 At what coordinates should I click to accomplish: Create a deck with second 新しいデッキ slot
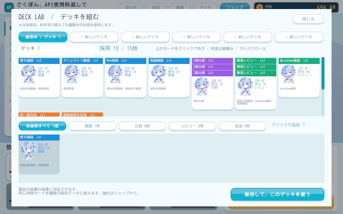[145, 37]
